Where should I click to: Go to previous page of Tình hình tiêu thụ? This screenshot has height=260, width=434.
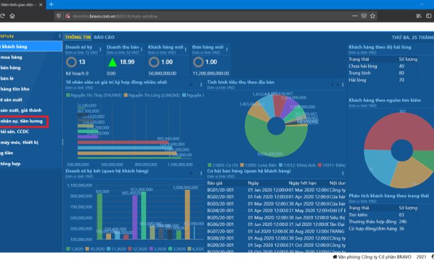[332, 85]
